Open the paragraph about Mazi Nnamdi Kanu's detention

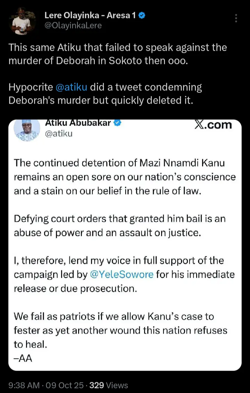124,177
